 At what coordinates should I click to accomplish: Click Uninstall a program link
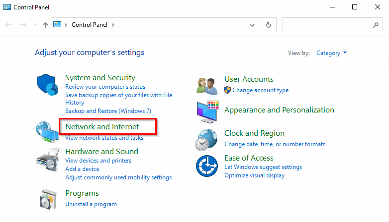tap(91, 204)
